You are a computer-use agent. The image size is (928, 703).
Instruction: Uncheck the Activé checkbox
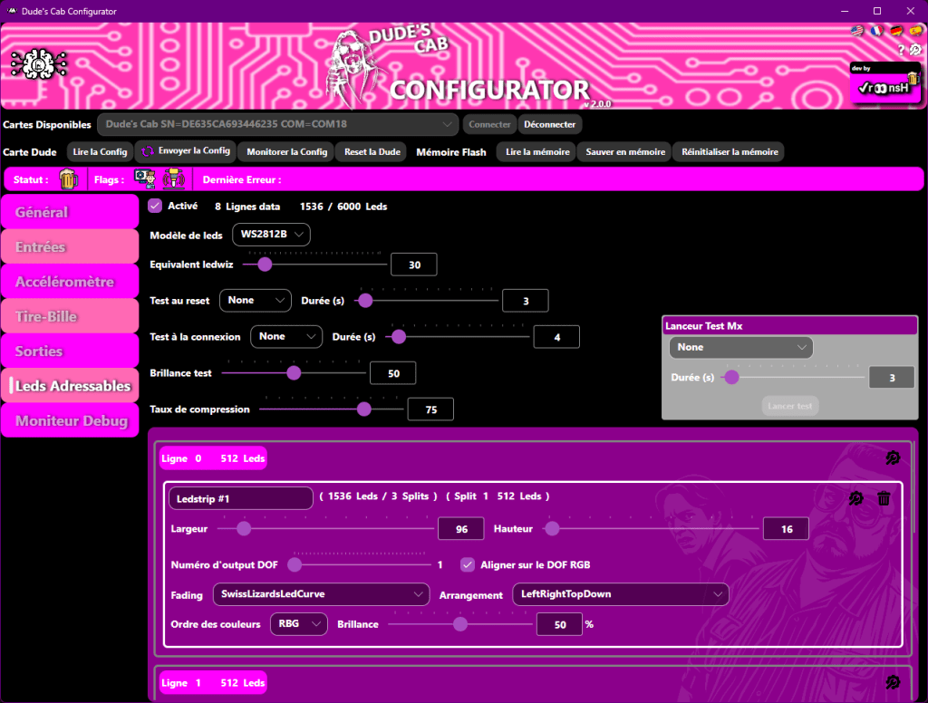pyautogui.click(x=155, y=207)
